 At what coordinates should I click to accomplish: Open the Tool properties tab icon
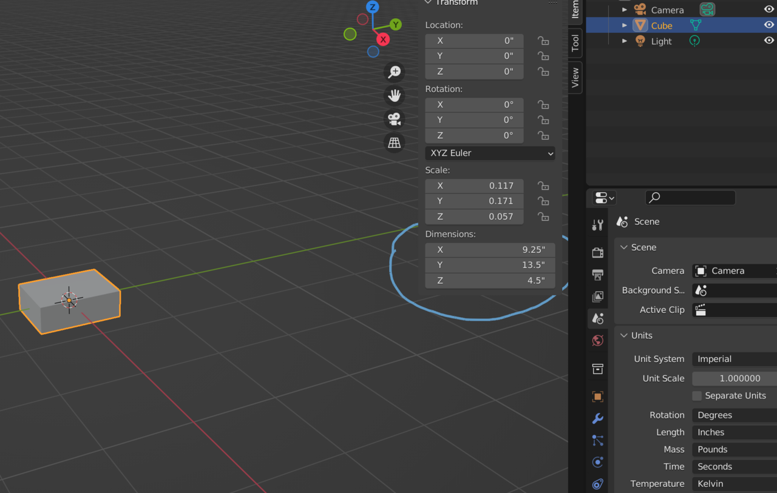pos(597,225)
